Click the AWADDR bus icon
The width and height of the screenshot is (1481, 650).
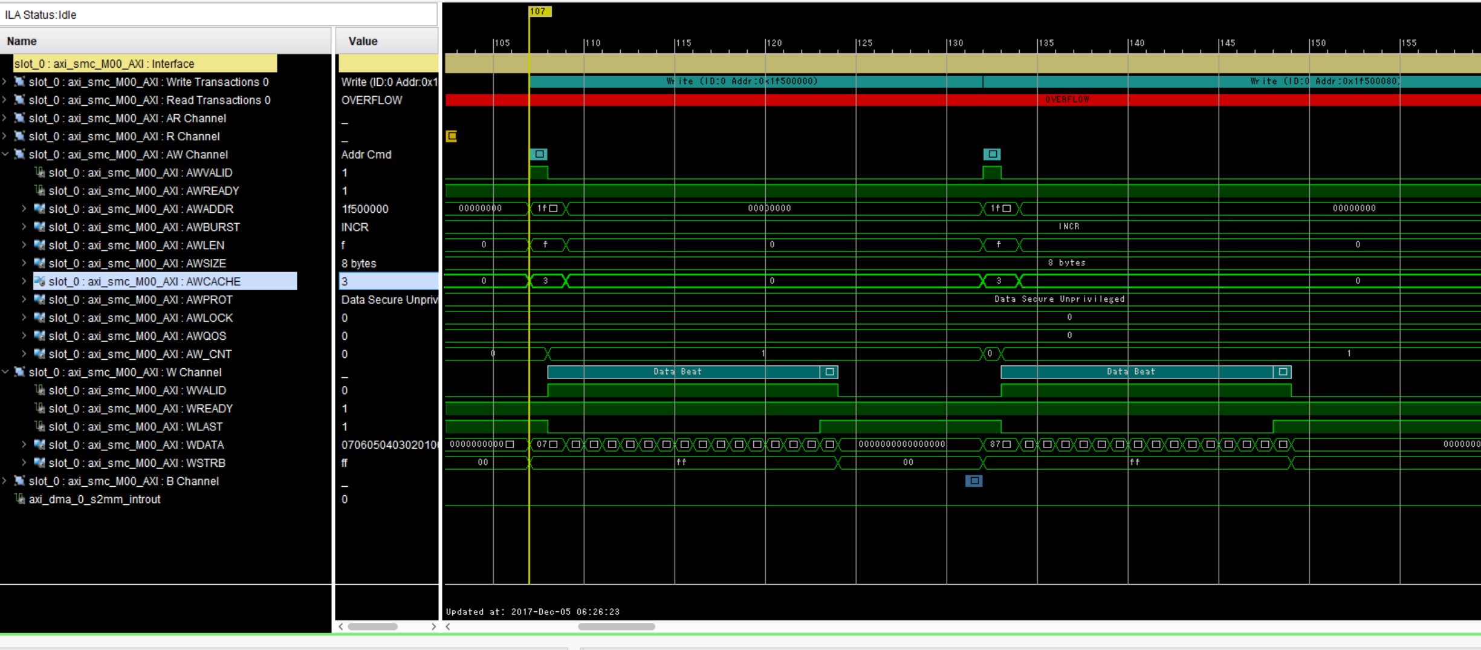(40, 209)
